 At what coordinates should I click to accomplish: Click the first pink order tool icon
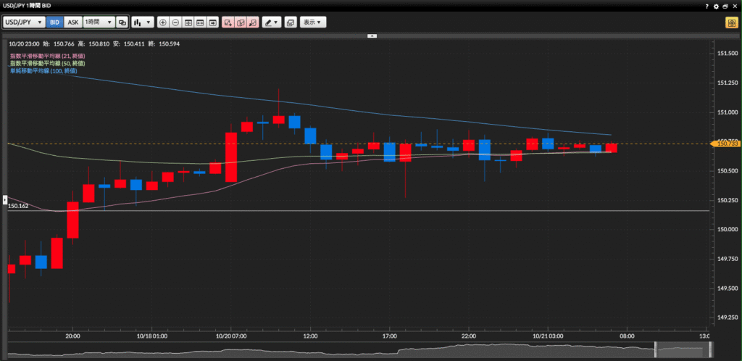(x=228, y=22)
